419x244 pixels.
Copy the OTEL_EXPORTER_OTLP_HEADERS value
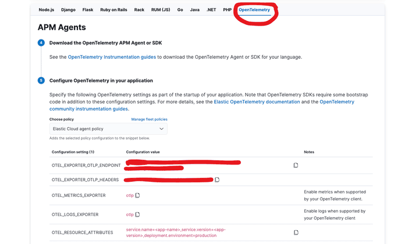click(217, 180)
